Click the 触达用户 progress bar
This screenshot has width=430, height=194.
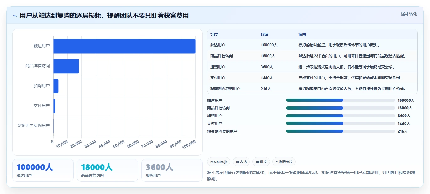340,100
